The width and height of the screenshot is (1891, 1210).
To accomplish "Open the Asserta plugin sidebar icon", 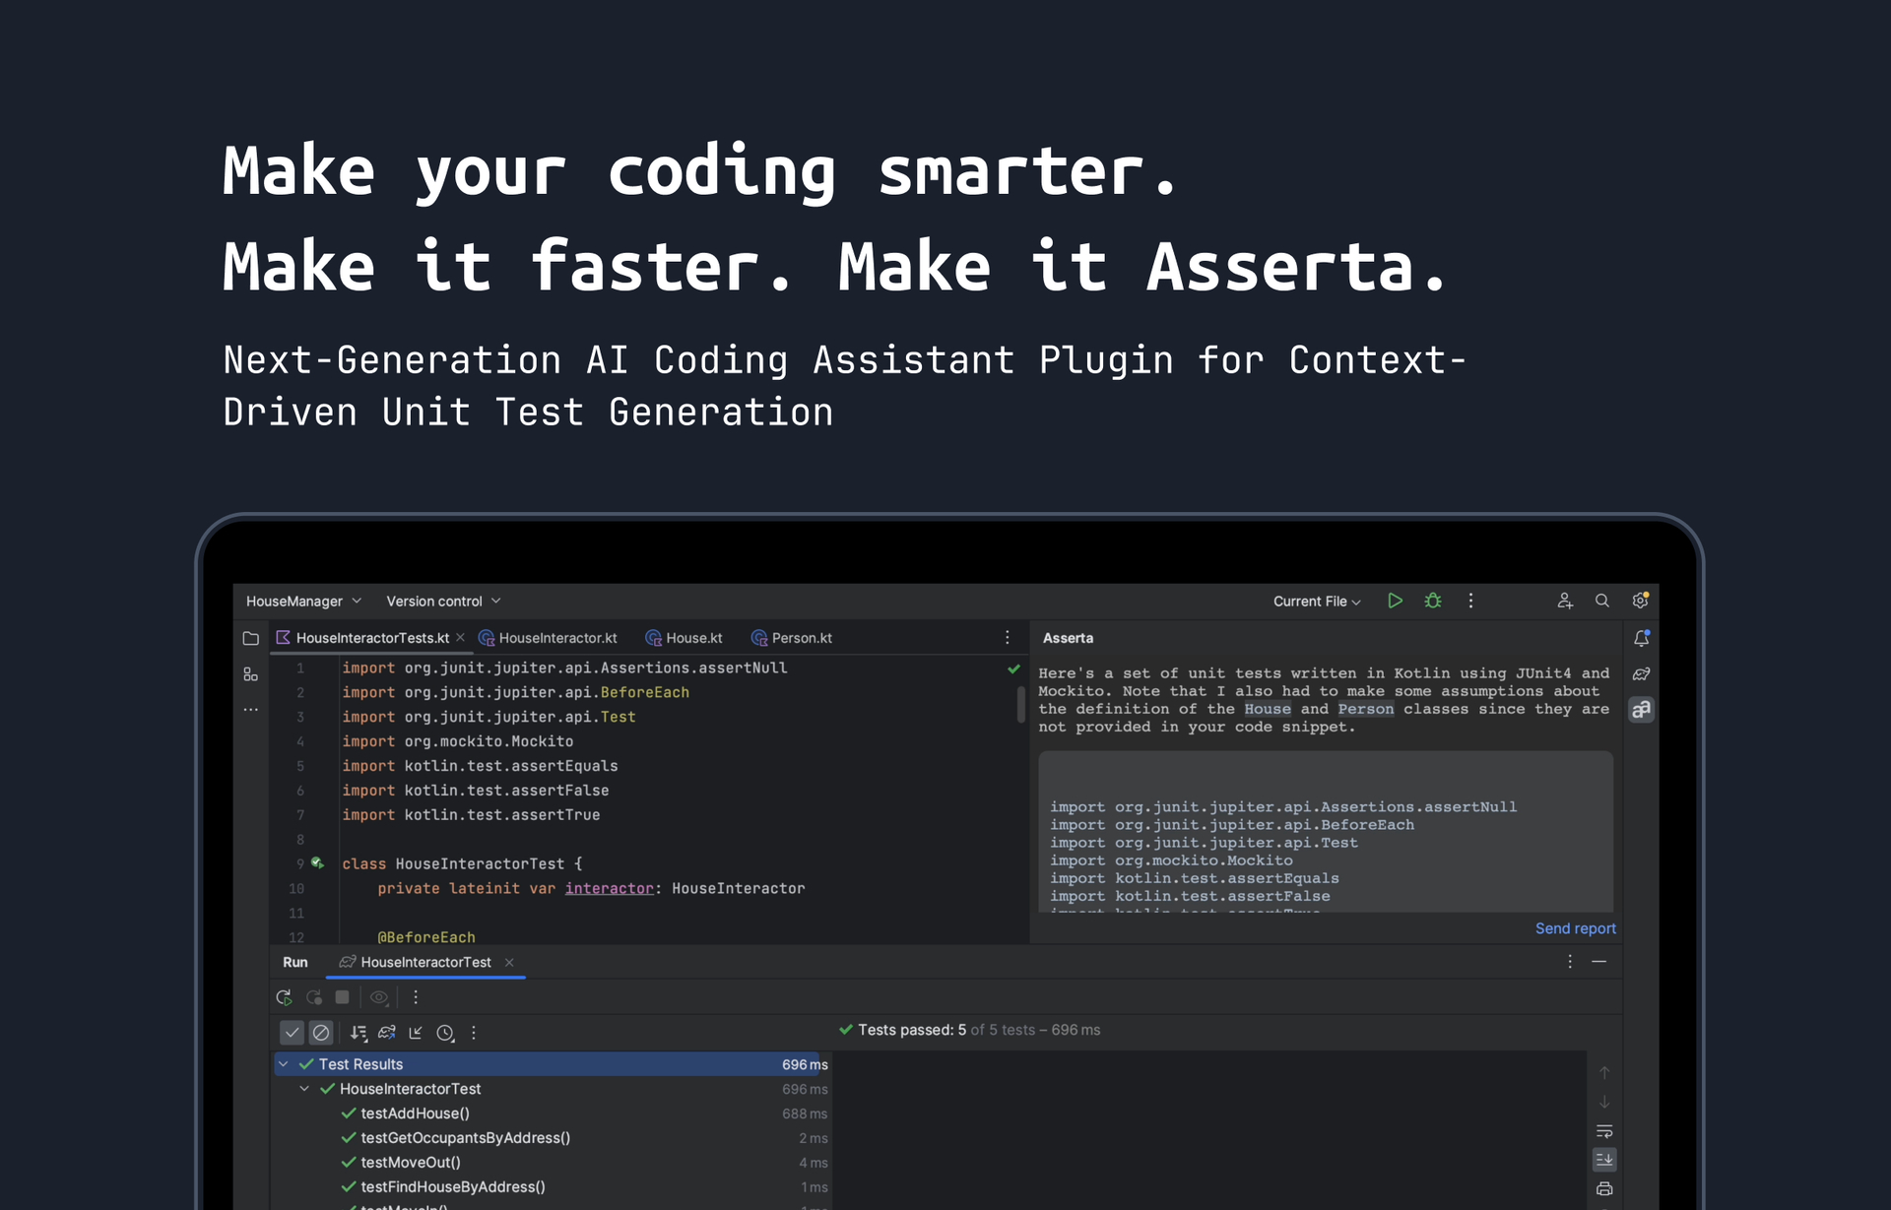I will tap(1641, 710).
